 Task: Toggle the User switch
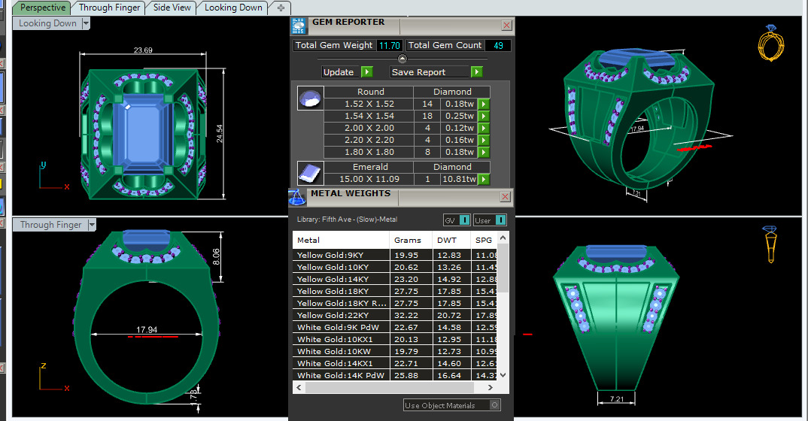tap(500, 220)
